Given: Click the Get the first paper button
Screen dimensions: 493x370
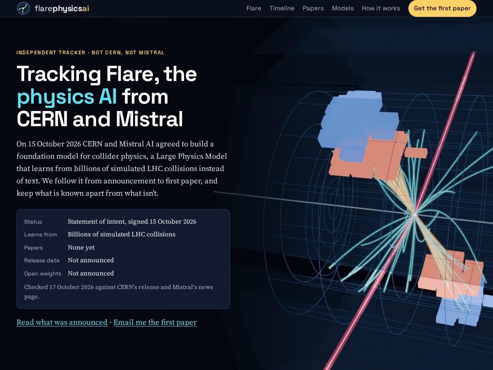Looking at the screenshot, I should [x=442, y=8].
